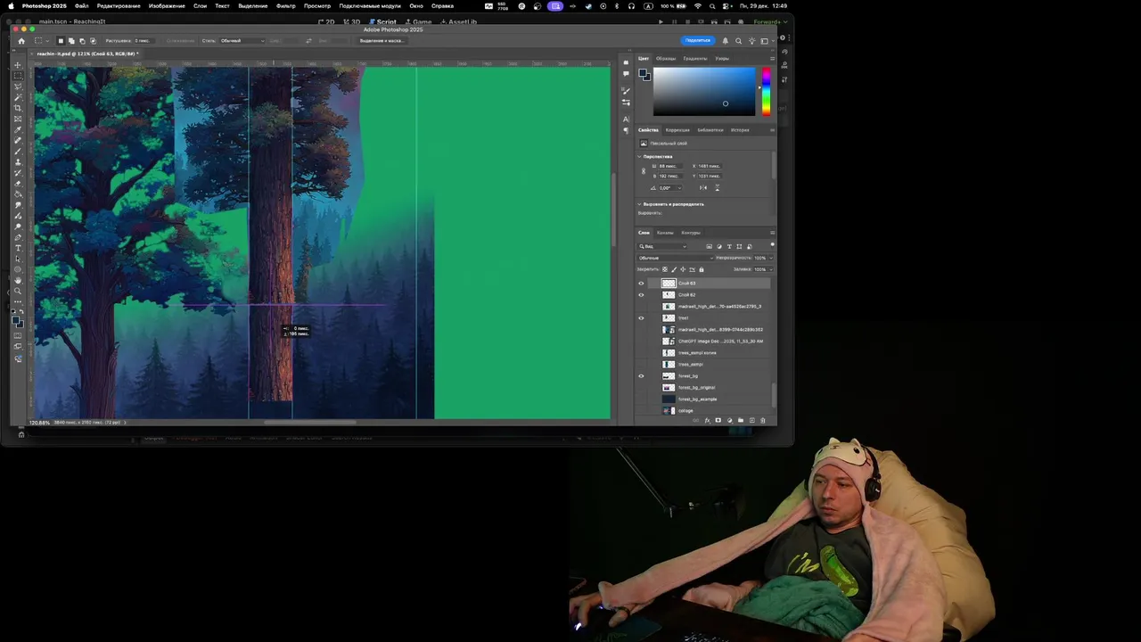Click the Delete layer trash icon
1141x642 pixels.
pos(762,420)
